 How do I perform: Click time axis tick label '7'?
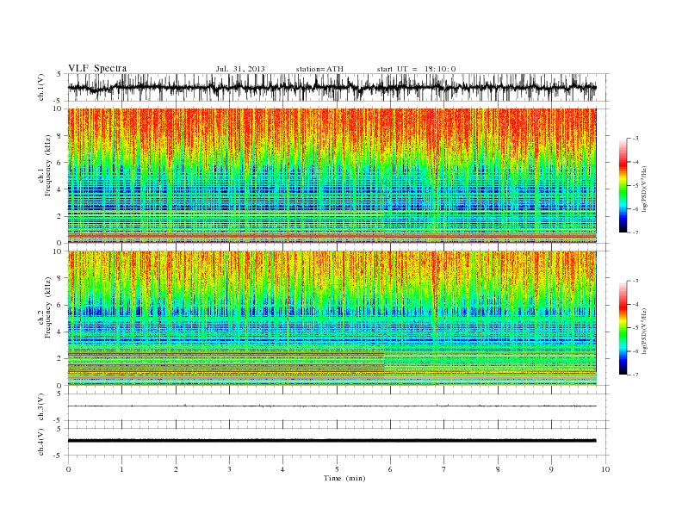point(444,469)
